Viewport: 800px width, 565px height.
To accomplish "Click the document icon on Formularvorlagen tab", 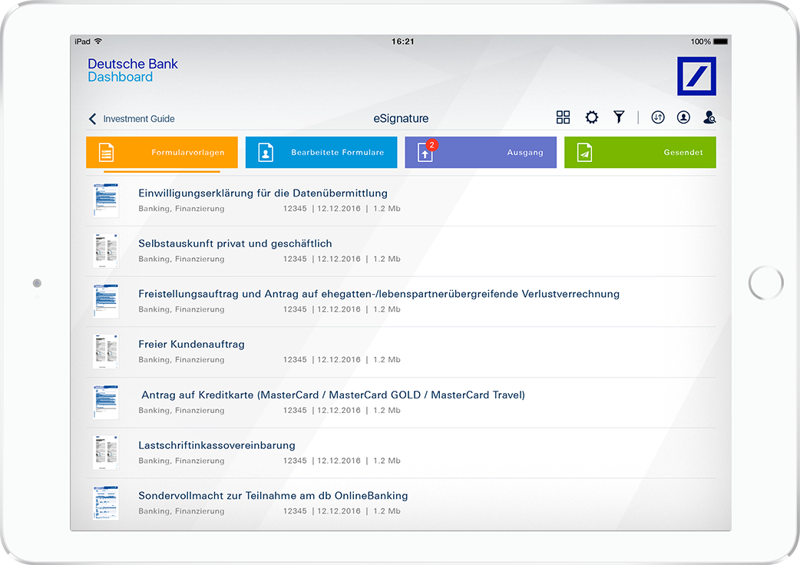I will tap(106, 152).
